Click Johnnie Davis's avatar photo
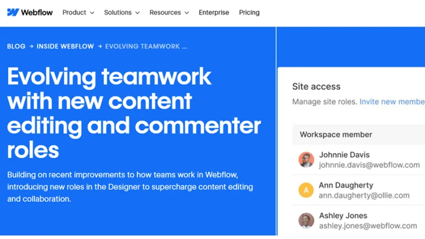Image resolution: width=425 pixels, height=239 pixels. [307, 160]
